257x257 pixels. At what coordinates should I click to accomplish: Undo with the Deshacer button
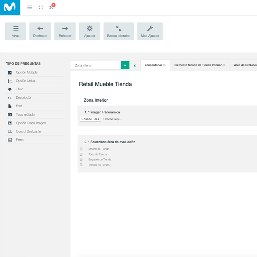(40, 31)
